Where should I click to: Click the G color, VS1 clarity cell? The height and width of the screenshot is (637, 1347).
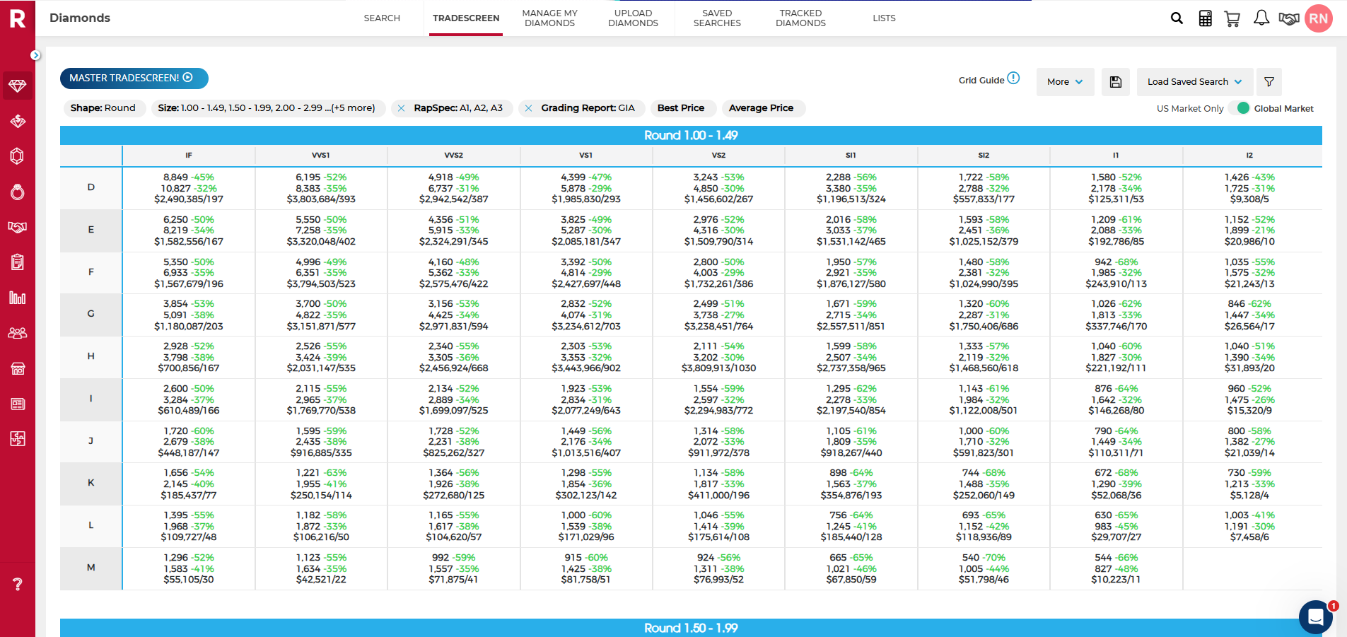click(x=586, y=315)
